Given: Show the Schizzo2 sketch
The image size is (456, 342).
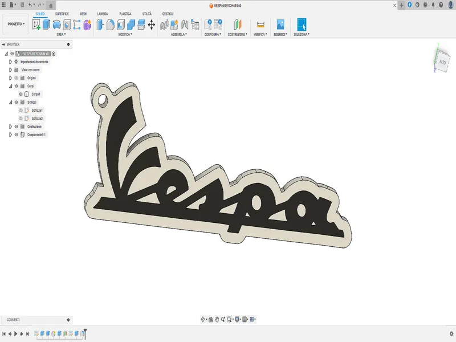Looking at the screenshot, I should coord(21,119).
